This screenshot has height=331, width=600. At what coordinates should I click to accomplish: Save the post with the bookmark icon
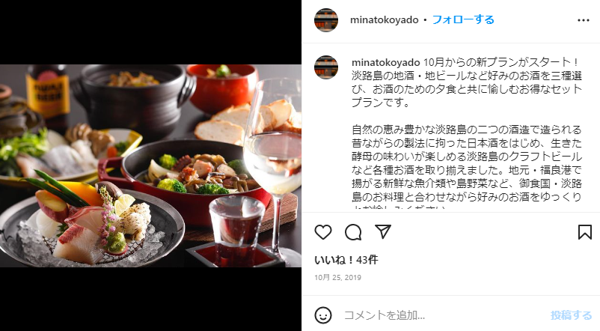click(585, 232)
